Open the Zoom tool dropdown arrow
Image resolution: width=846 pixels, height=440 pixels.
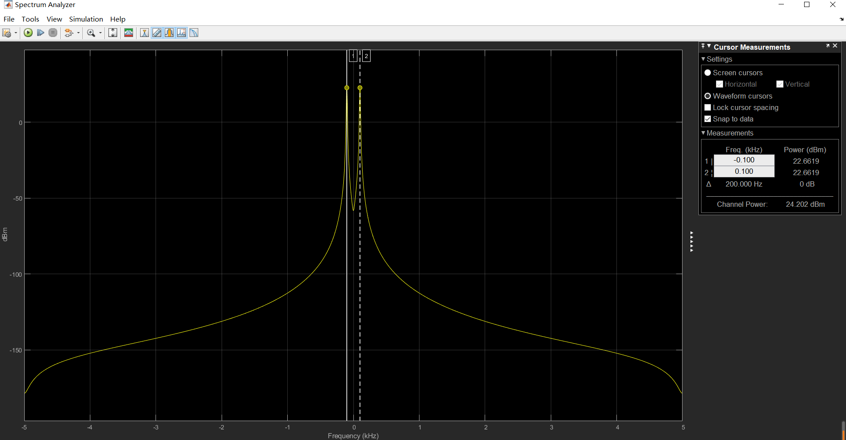(x=100, y=33)
